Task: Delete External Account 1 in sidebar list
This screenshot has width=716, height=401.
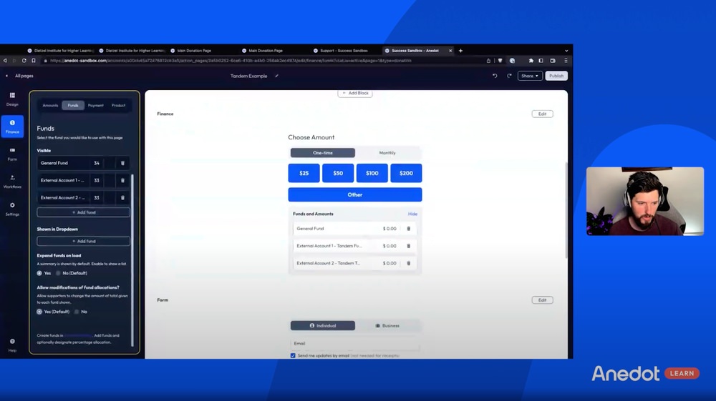Action: click(122, 180)
